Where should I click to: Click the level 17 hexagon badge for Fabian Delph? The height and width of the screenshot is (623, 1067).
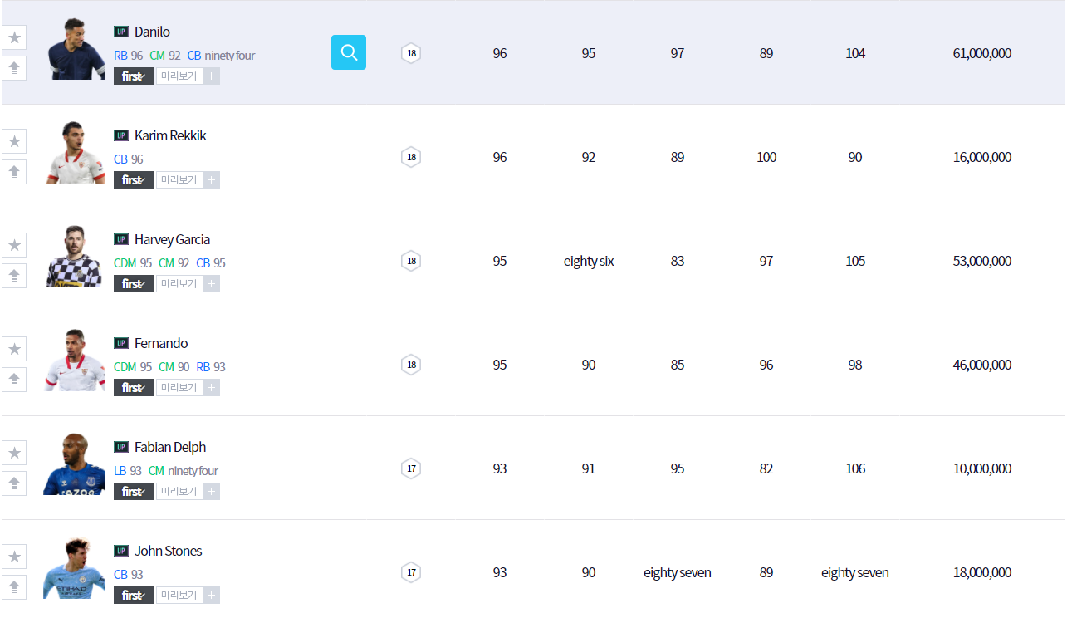point(411,468)
